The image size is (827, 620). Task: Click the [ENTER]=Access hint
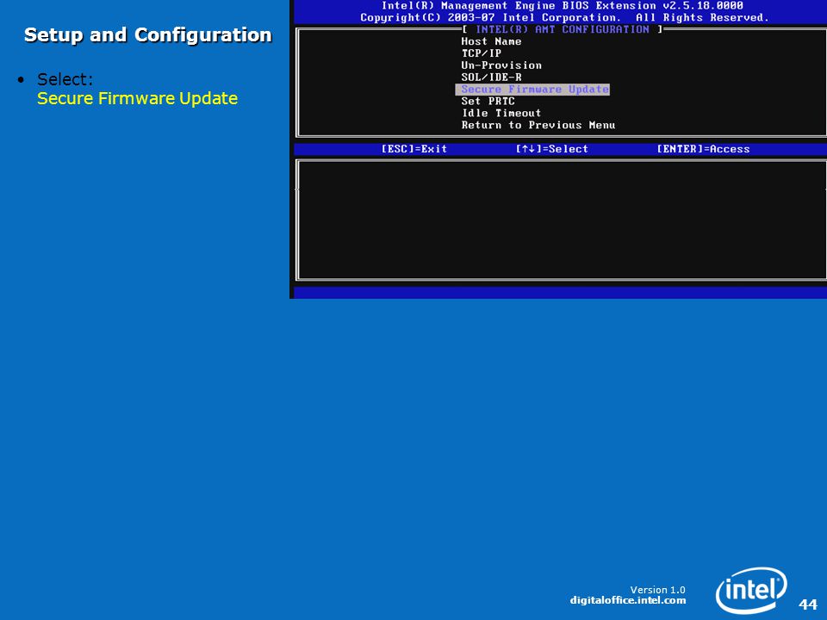tap(703, 149)
